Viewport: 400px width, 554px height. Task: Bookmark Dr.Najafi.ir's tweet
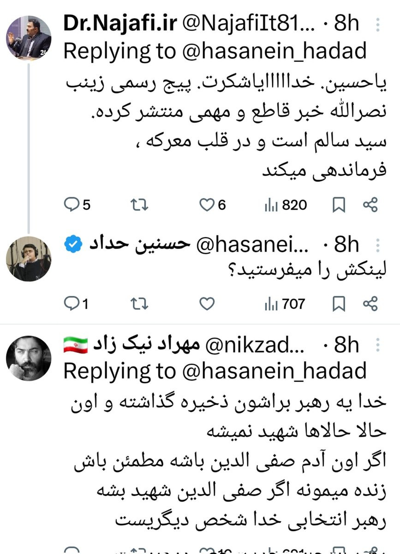point(339,205)
